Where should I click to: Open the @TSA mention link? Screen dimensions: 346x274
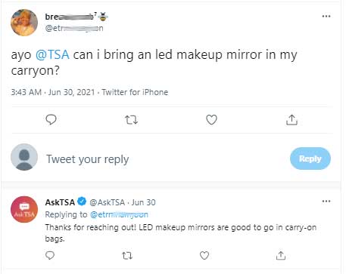point(52,54)
